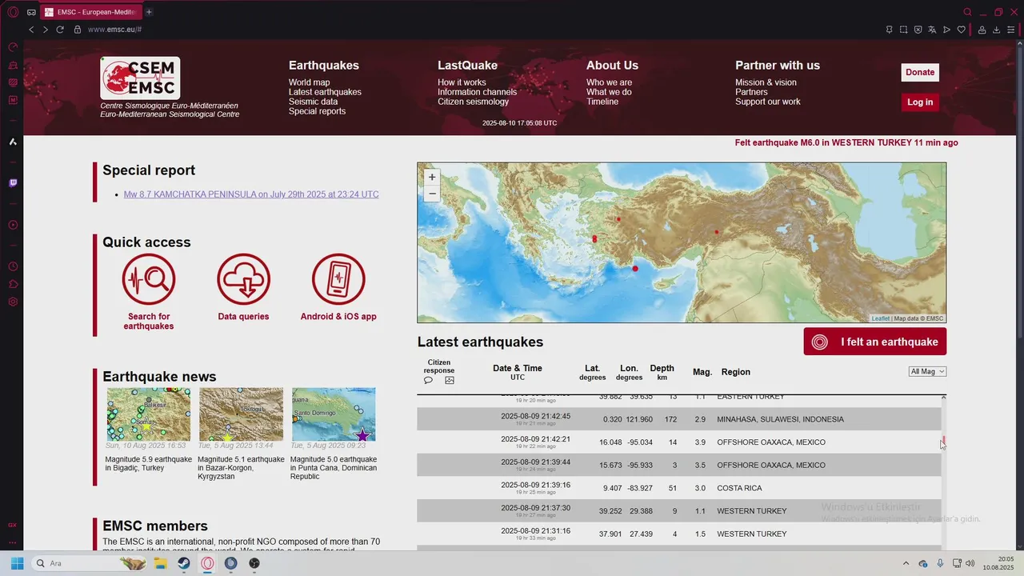Viewport: 1024px width, 576px height.
Task: Go back to the previous page
Action: point(31,30)
